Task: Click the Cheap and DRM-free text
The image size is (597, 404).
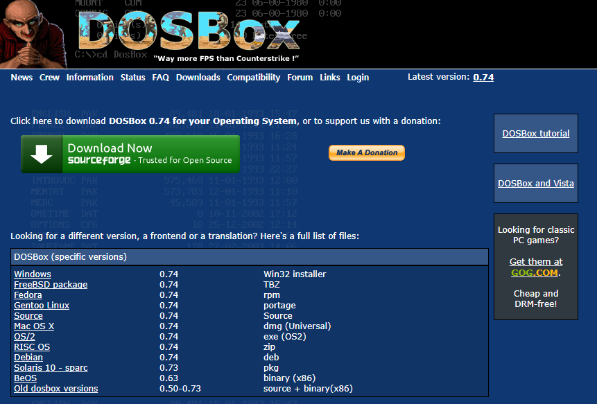Action: 536,299
